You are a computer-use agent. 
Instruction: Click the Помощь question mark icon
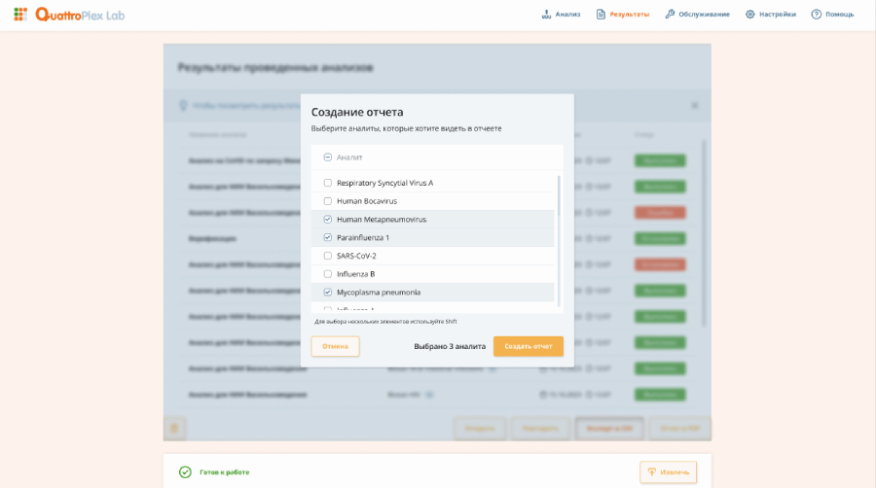point(816,15)
